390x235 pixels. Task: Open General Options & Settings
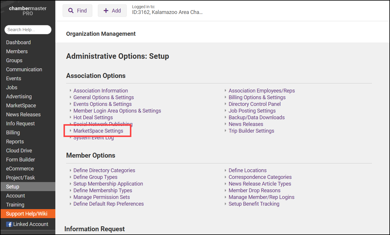click(103, 97)
